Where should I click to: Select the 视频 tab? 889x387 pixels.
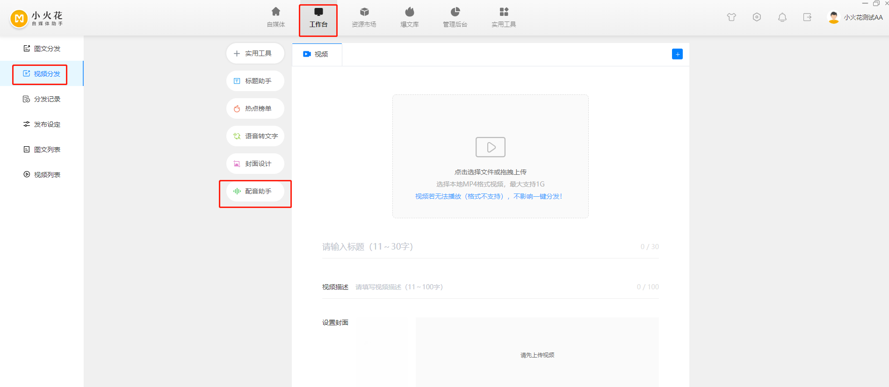point(317,54)
